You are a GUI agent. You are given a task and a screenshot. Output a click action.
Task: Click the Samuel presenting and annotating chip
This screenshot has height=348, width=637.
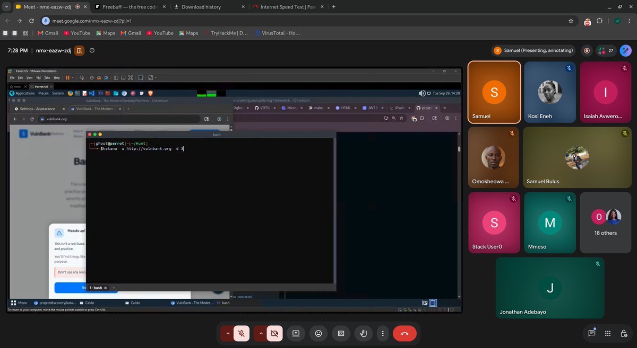pyautogui.click(x=533, y=51)
